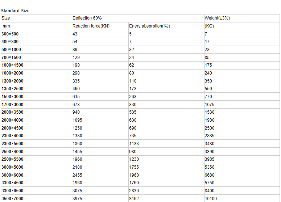Click reaction force value 3975
The width and height of the screenshot is (281, 202).
[x=77, y=199]
